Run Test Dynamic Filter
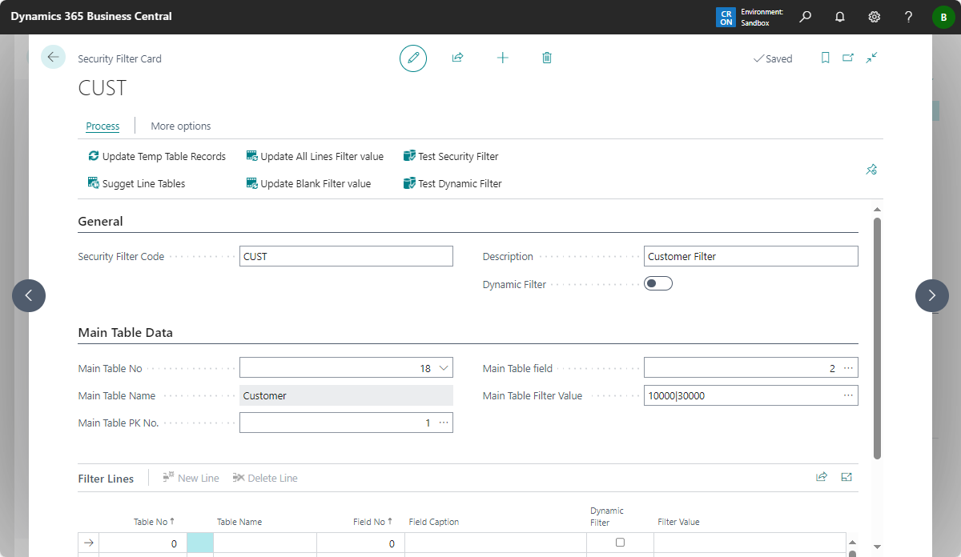The image size is (961, 557). point(452,183)
